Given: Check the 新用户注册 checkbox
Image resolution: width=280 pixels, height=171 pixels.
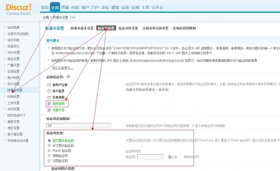Looking at the screenshot, I should (49, 85).
